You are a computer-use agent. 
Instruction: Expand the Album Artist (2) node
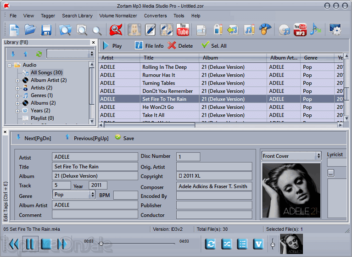(17, 81)
